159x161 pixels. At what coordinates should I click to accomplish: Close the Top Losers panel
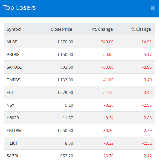click(152, 8)
